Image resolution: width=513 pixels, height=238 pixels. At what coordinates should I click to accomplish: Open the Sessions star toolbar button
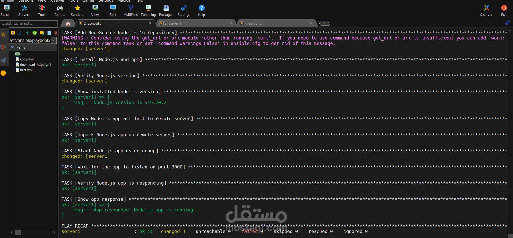pyautogui.click(x=77, y=11)
